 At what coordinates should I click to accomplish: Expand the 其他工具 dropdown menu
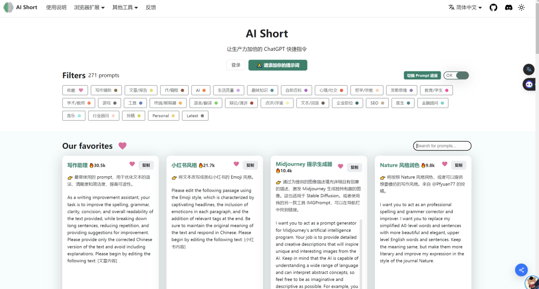click(125, 7)
